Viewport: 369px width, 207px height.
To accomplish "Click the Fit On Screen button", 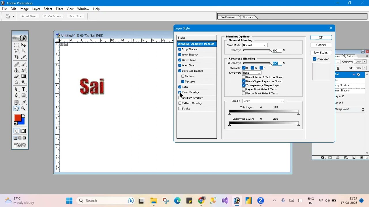I will point(52,16).
